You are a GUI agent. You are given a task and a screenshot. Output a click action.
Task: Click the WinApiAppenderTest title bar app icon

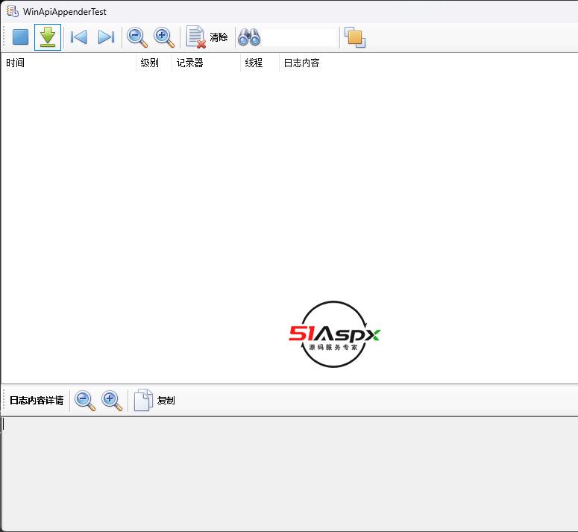pos(13,11)
